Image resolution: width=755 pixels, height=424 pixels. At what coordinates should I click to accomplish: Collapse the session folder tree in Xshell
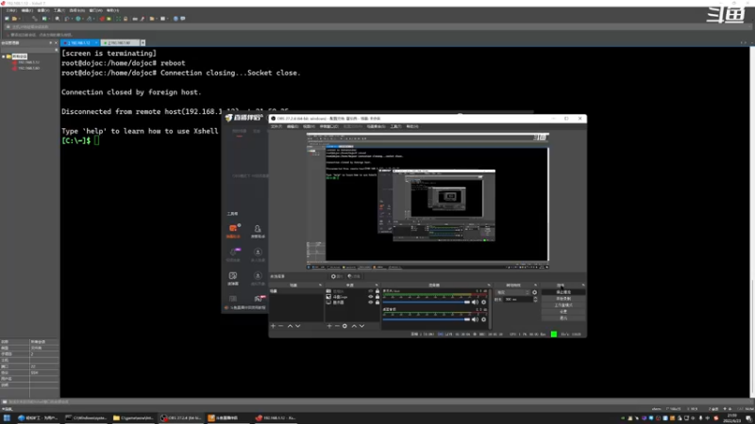tap(4, 57)
